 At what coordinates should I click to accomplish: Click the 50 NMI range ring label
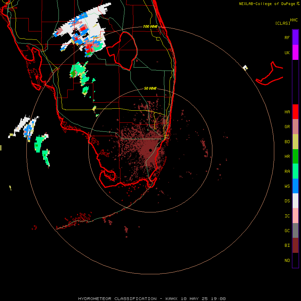tap(150, 88)
